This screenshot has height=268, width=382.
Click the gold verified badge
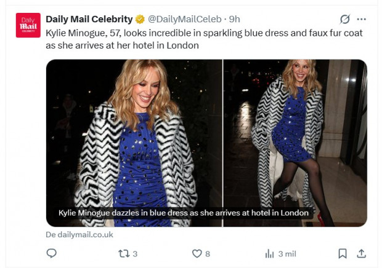point(140,19)
